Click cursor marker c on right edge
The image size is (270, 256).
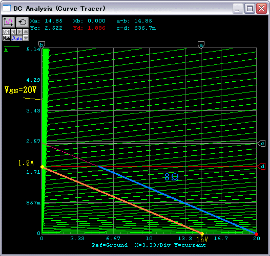coord(261,144)
